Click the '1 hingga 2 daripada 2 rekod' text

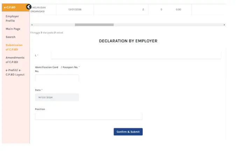(x=47, y=33)
